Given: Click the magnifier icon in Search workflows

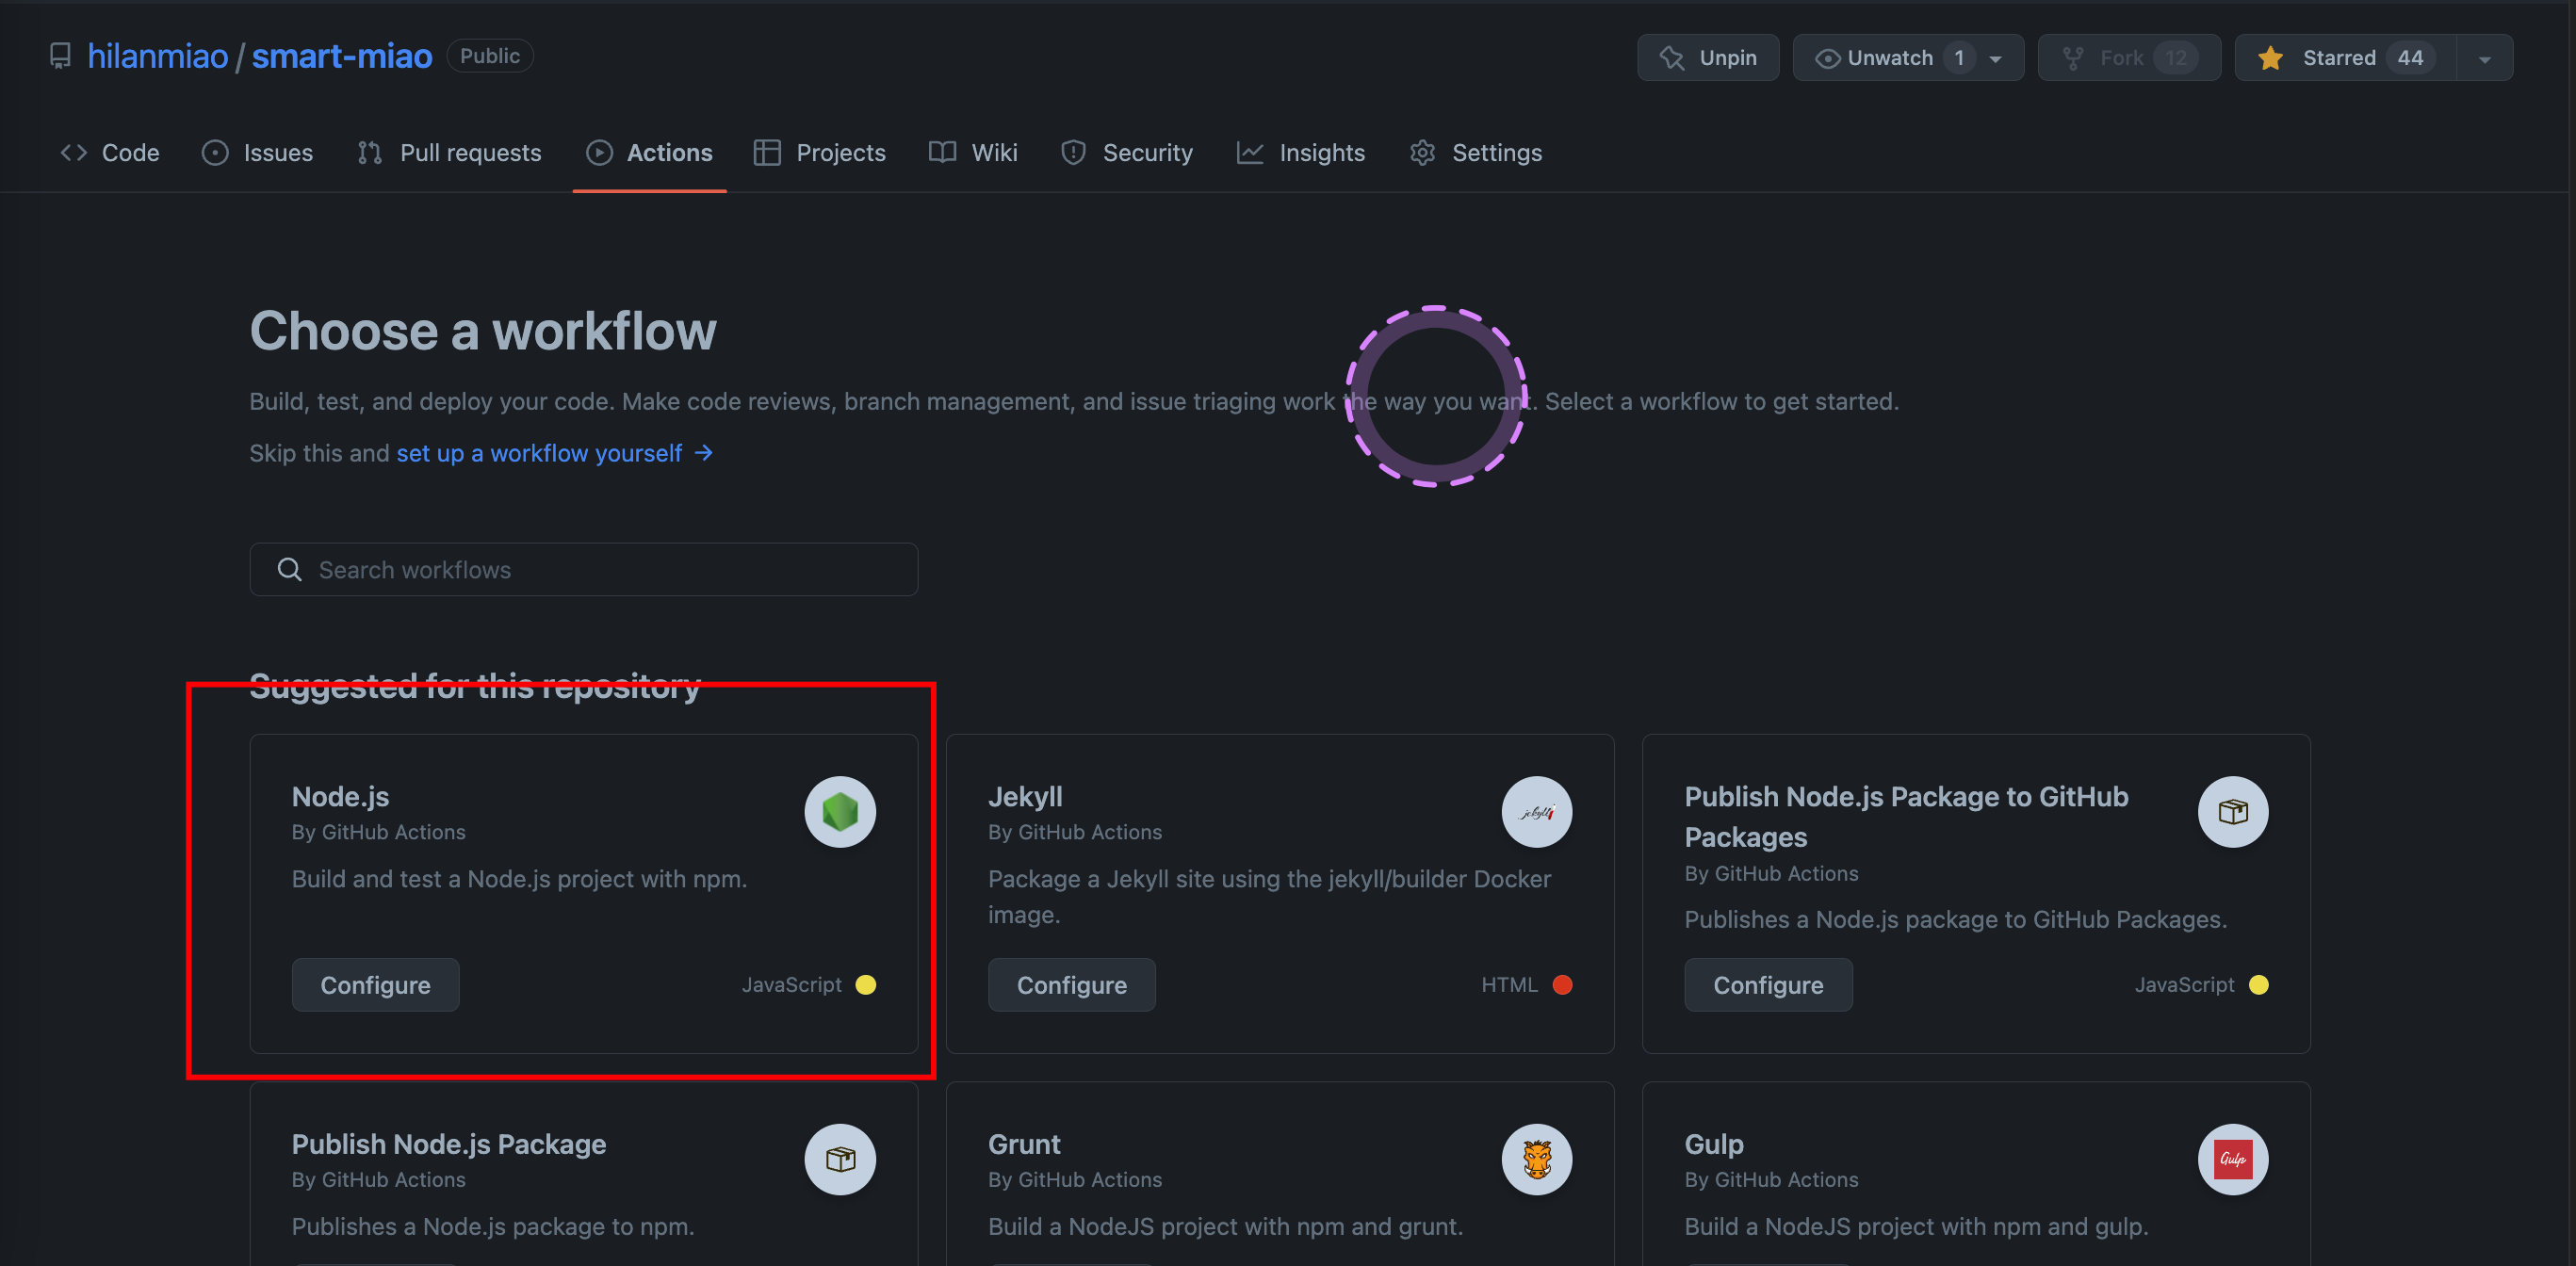Looking at the screenshot, I should pos(289,569).
